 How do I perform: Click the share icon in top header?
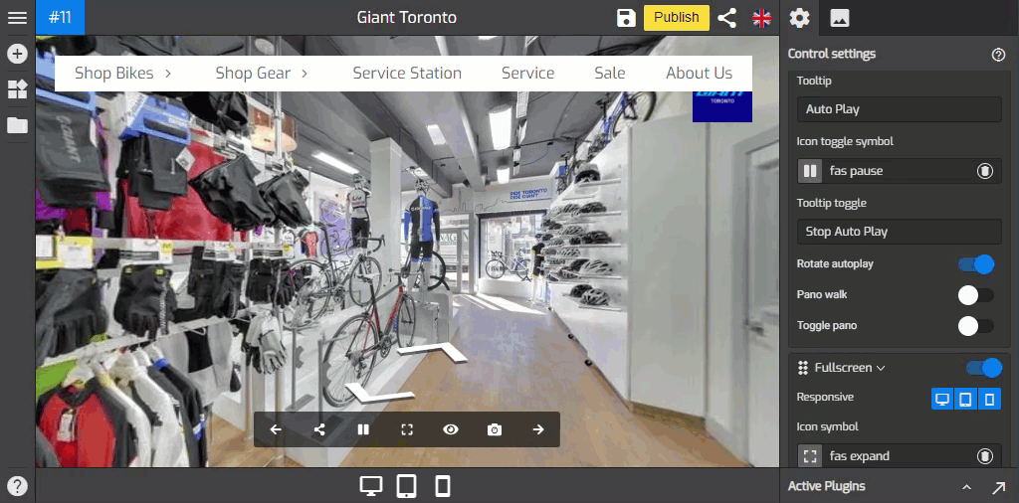[726, 18]
